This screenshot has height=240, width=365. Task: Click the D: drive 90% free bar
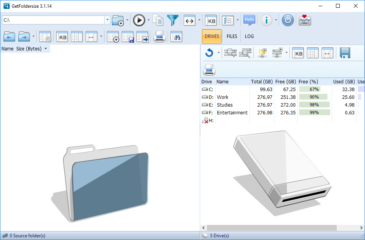(313, 97)
